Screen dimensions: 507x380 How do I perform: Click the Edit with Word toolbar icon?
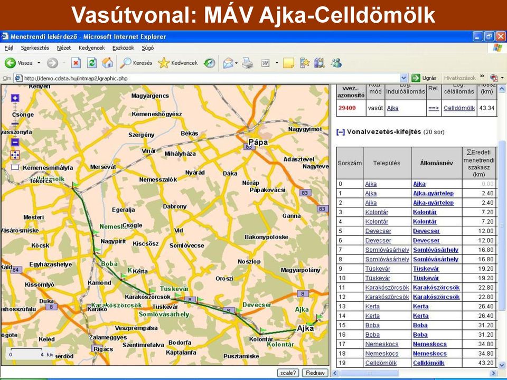click(x=265, y=63)
